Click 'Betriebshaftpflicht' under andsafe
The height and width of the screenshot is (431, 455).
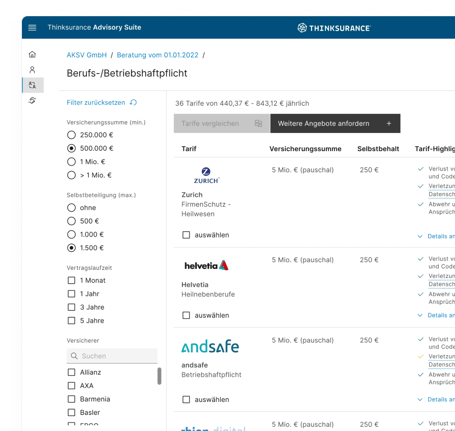pyautogui.click(x=211, y=375)
